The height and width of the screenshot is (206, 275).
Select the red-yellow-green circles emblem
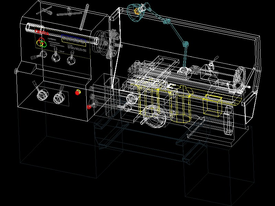(42, 43)
